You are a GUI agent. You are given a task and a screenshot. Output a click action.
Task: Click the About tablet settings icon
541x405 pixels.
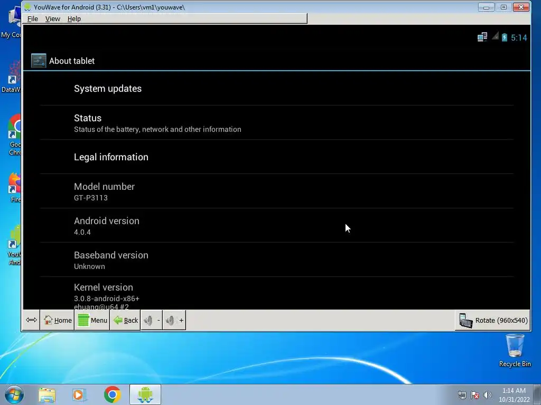click(38, 61)
